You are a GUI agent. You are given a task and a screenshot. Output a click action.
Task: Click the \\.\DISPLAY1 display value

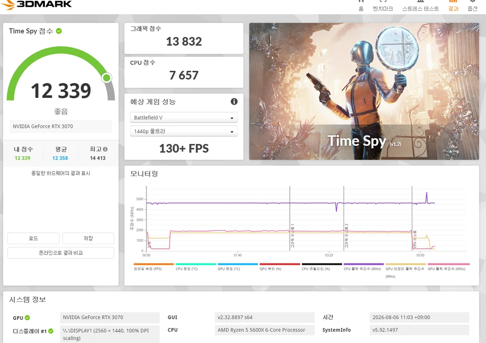[110, 334]
